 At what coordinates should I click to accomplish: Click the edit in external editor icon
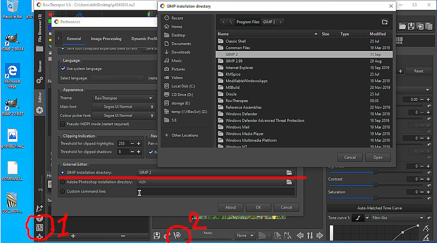(177, 235)
